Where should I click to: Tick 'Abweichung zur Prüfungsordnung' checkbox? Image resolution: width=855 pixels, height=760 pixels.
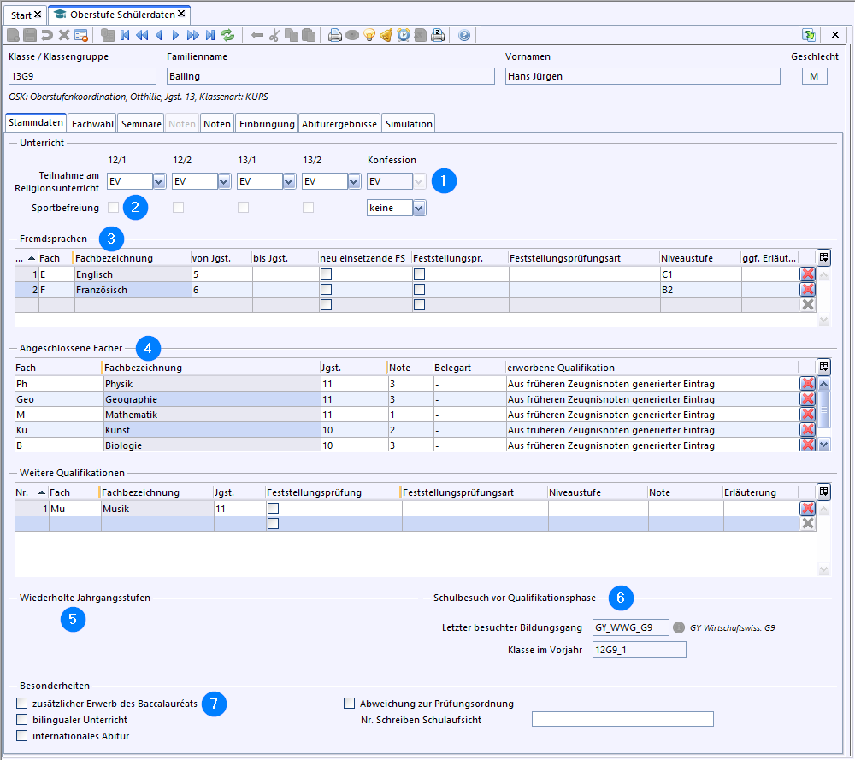[349, 704]
